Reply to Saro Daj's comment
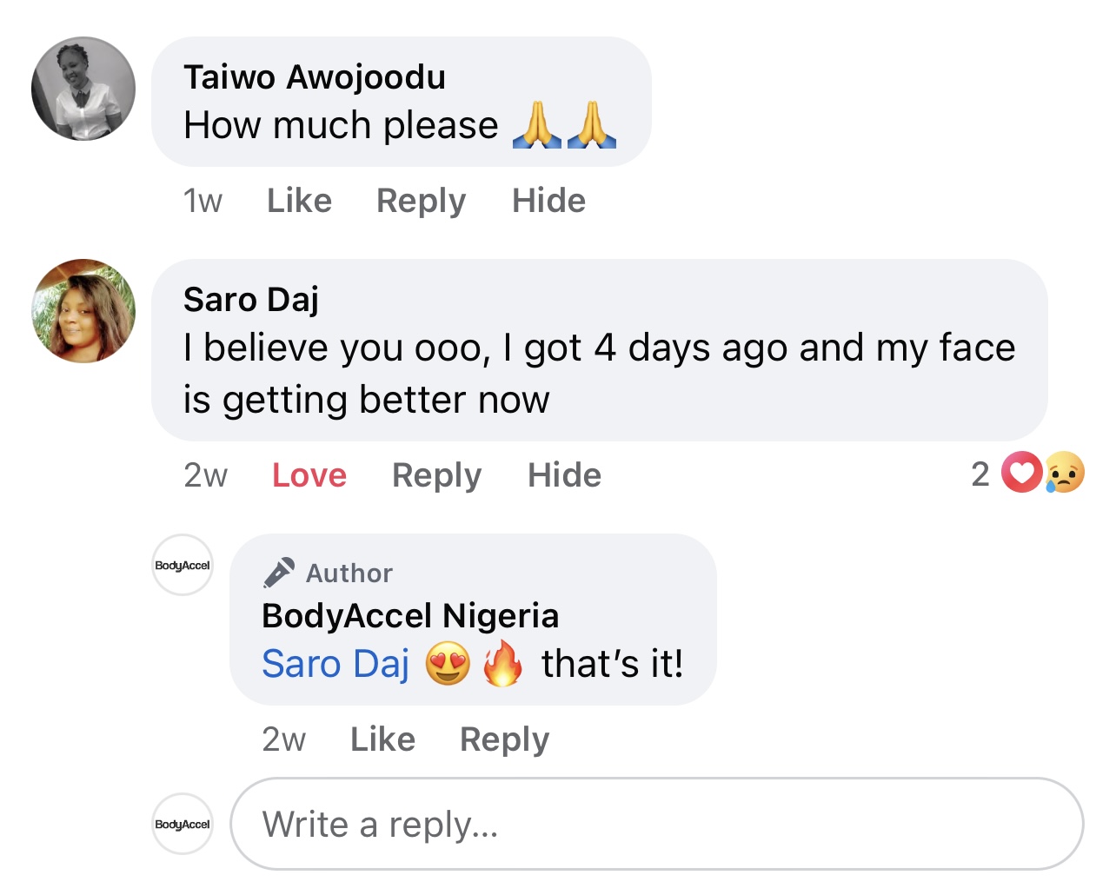1116x895 pixels. point(437,475)
